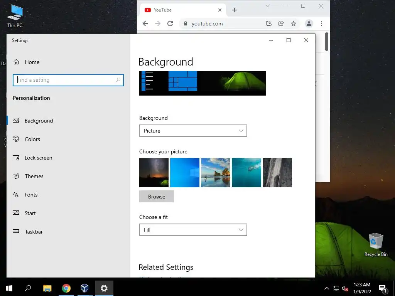Select the Recycle Bin desktop icon

[376, 245]
